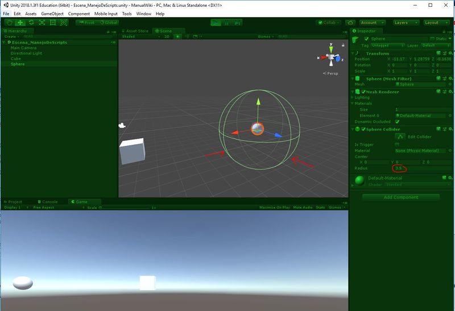This screenshot has height=311, width=455.
Task: Collapse the Transform component
Action: point(353,53)
